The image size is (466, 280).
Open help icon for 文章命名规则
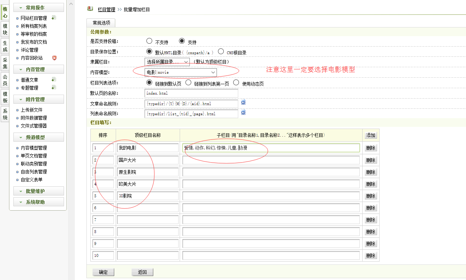(243, 103)
